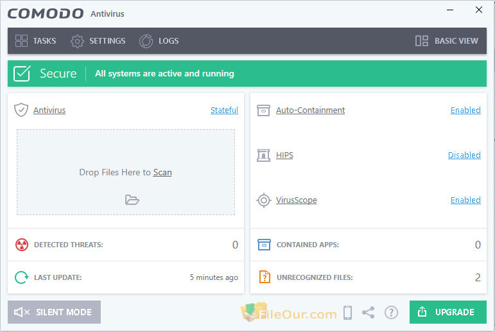Toggle HIPS Disabled status
Screen dimensions: 495x332
pyautogui.click(x=464, y=155)
